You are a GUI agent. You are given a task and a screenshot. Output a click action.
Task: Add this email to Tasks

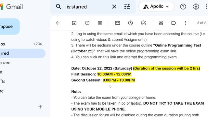pyautogui.click(x=144, y=23)
